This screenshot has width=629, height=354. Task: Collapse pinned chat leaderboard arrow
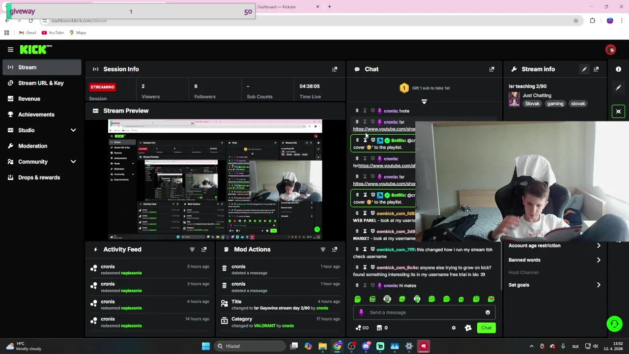pyautogui.click(x=424, y=102)
